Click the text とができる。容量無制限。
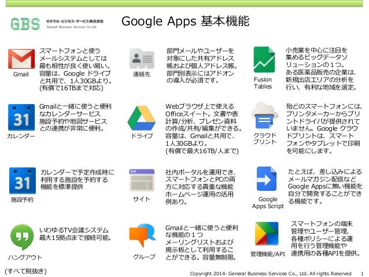Screen dimensions: 369x277 click(201, 257)
